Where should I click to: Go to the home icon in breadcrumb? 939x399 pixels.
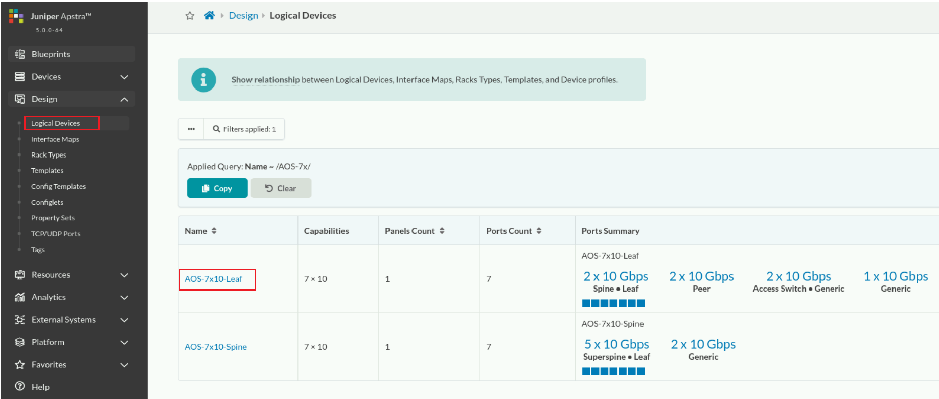coord(209,15)
